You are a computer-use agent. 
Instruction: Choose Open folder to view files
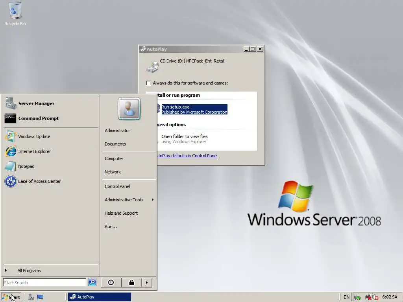[x=184, y=139]
